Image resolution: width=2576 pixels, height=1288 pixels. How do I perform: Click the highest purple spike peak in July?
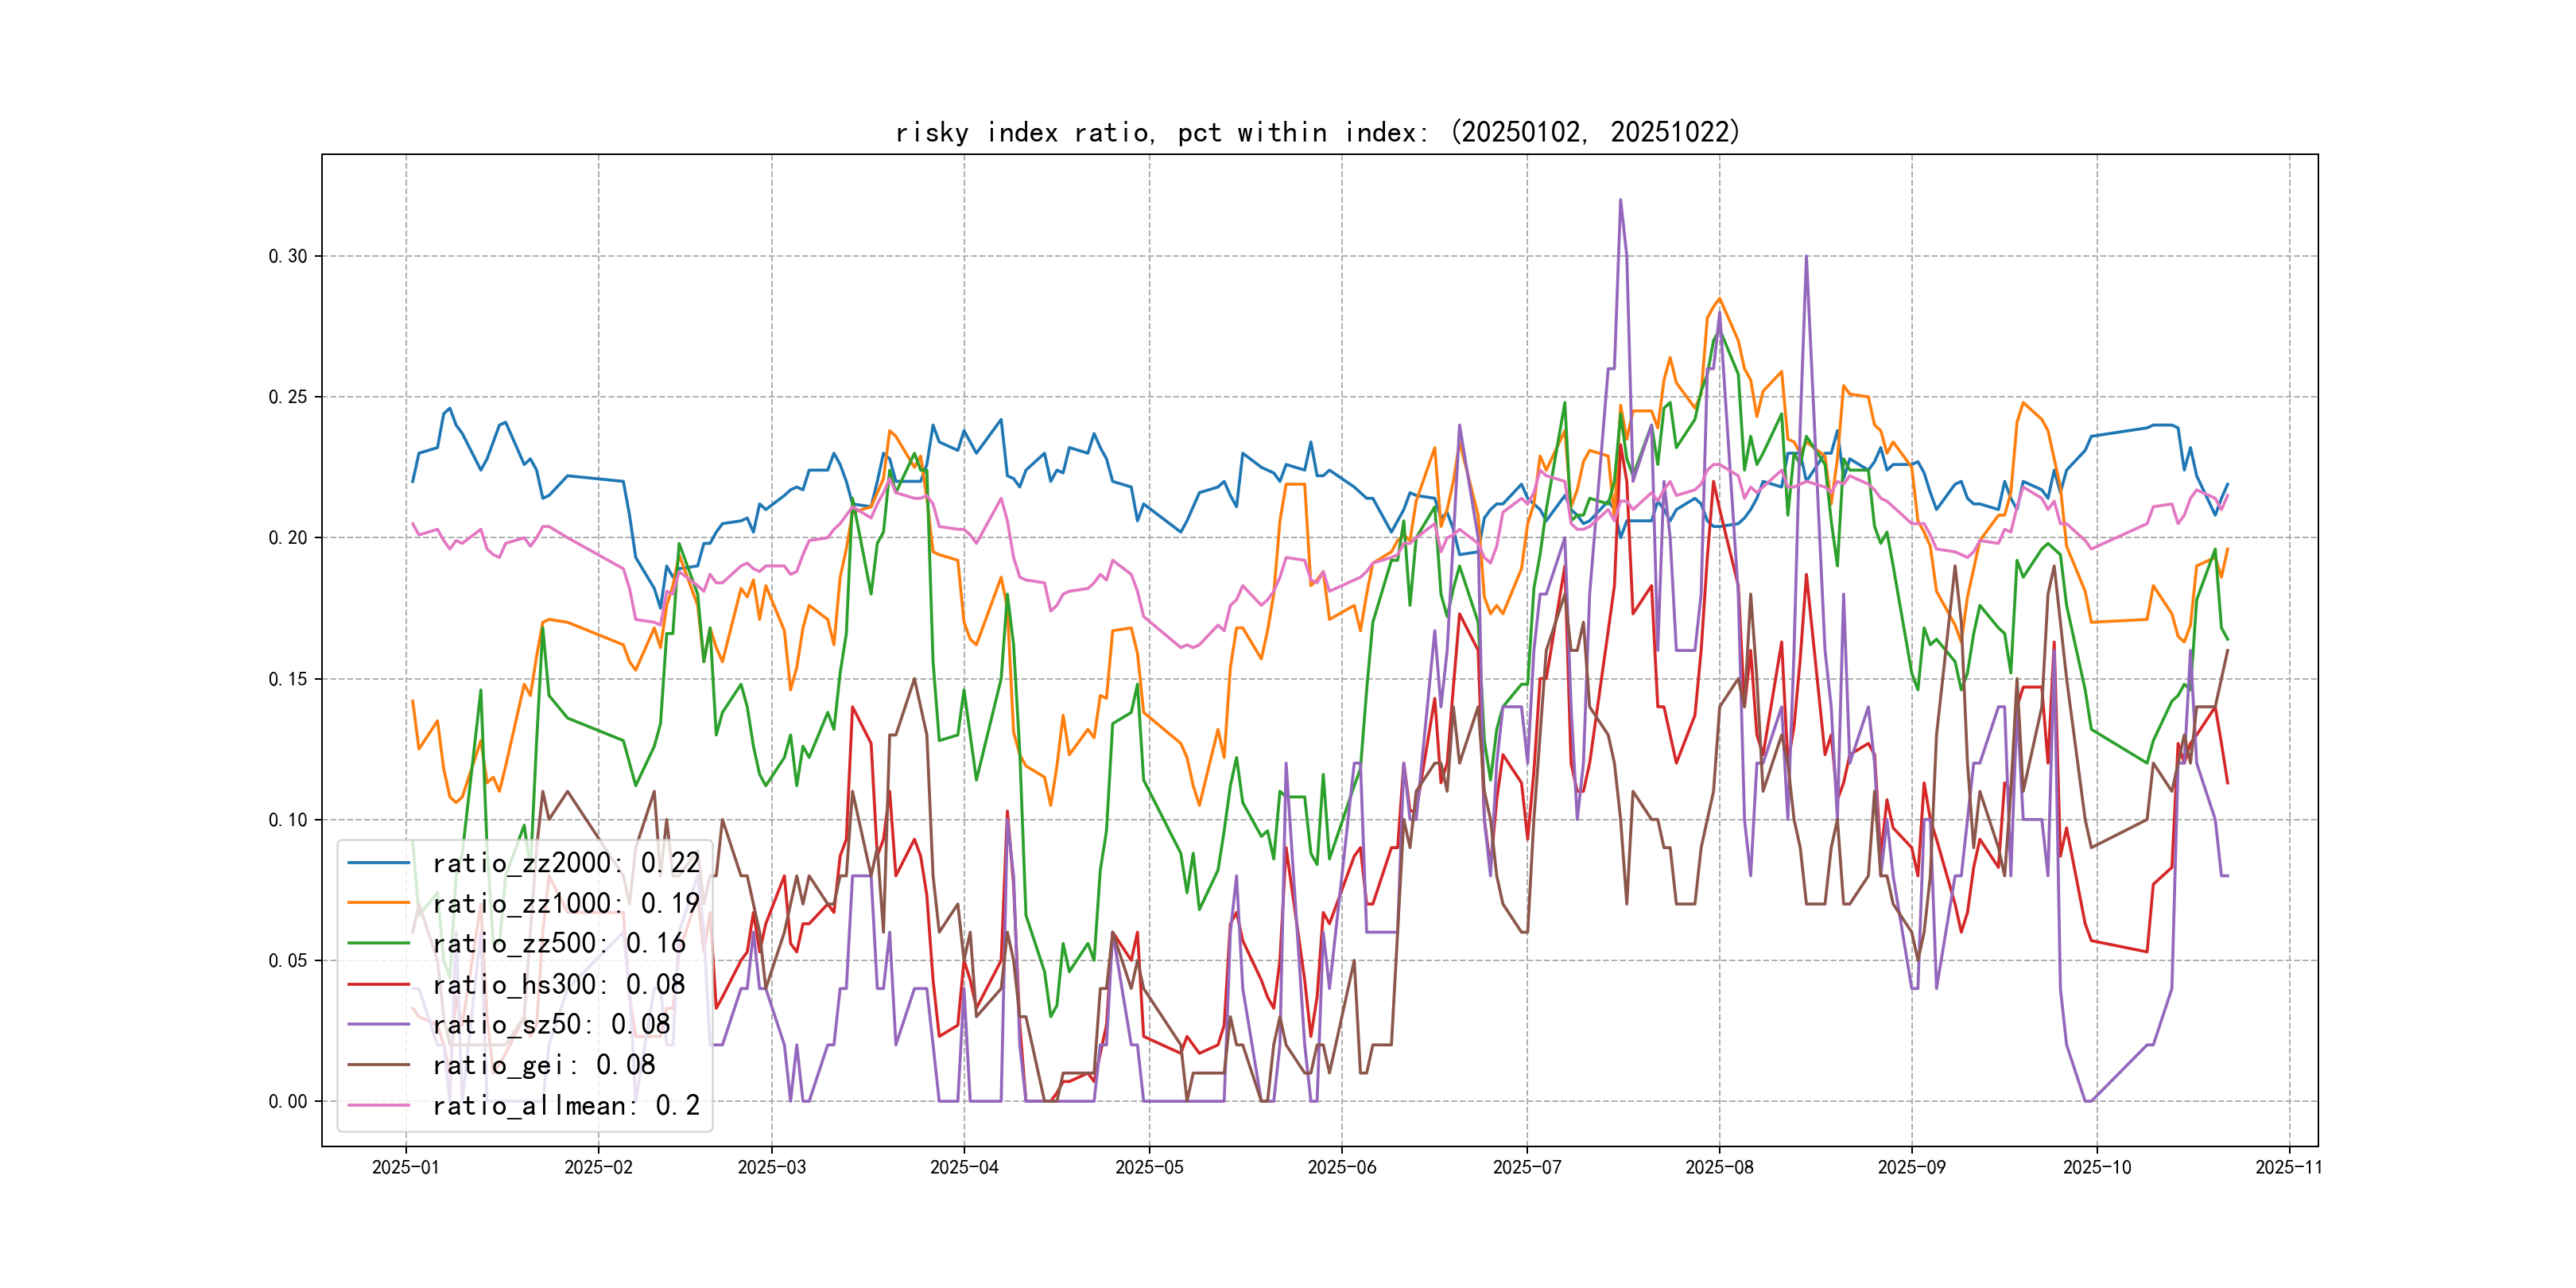(1620, 200)
